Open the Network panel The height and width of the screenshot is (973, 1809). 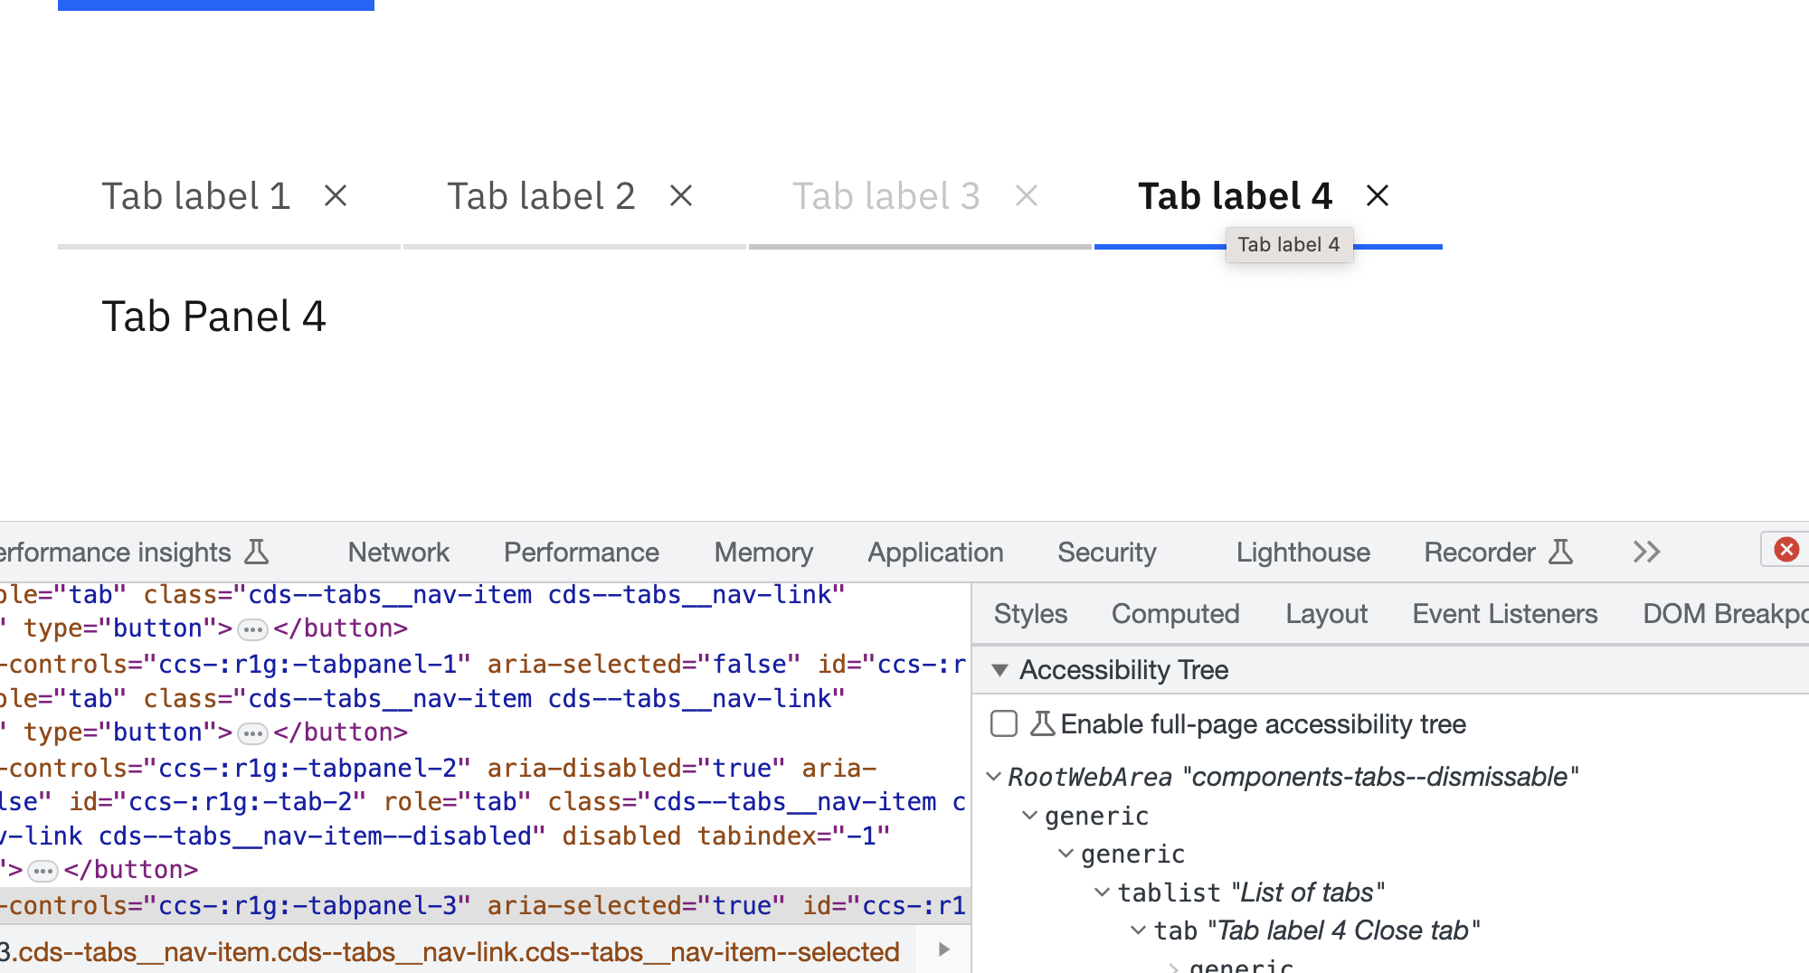click(399, 553)
